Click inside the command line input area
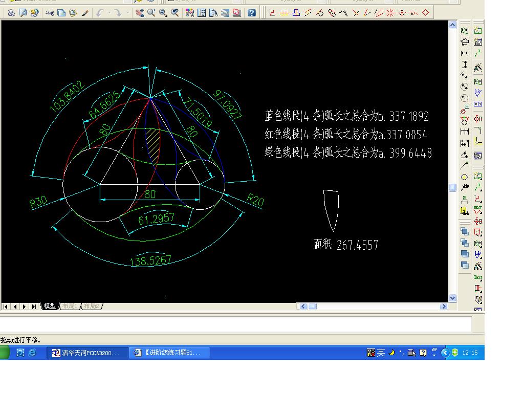Screen dimensions: 524x393 pos(235,324)
